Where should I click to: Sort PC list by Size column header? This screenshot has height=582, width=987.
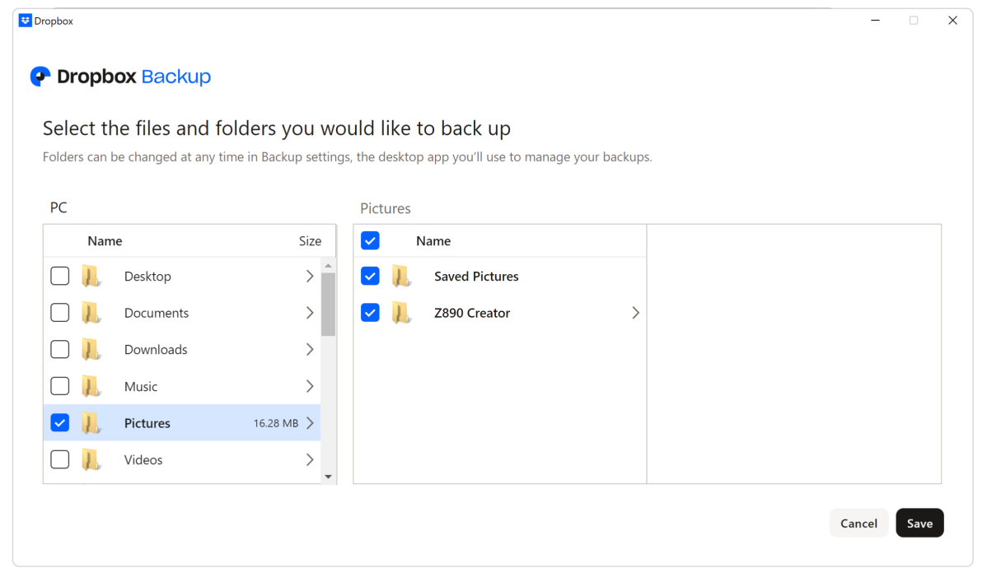coord(310,241)
